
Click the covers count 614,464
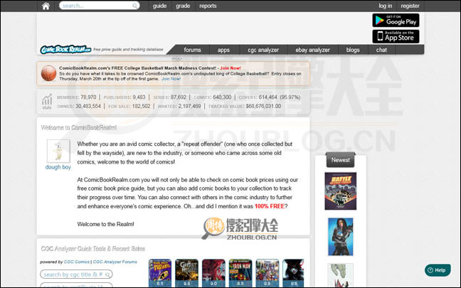click(x=267, y=97)
